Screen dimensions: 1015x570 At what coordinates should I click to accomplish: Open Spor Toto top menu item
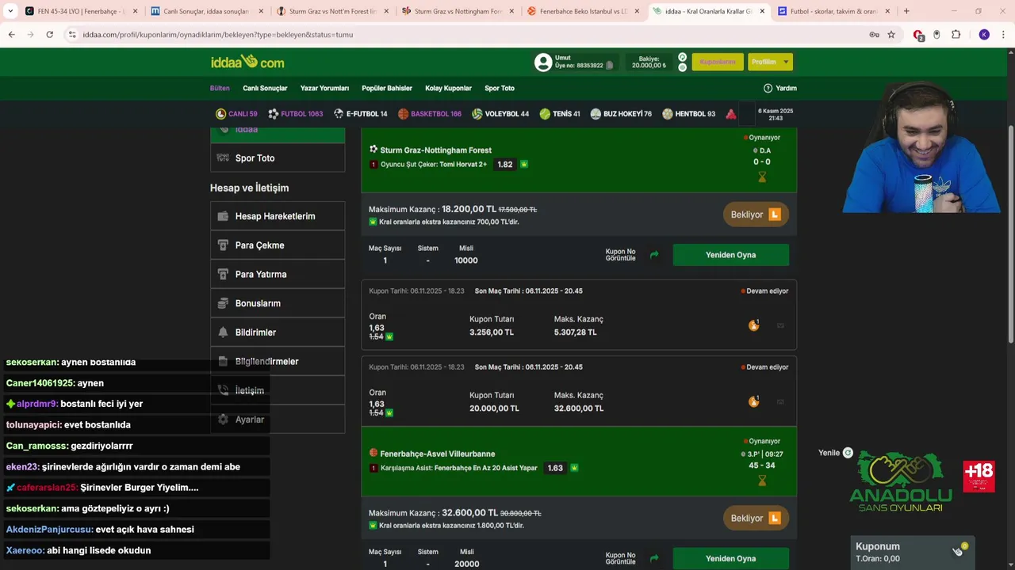tap(500, 88)
